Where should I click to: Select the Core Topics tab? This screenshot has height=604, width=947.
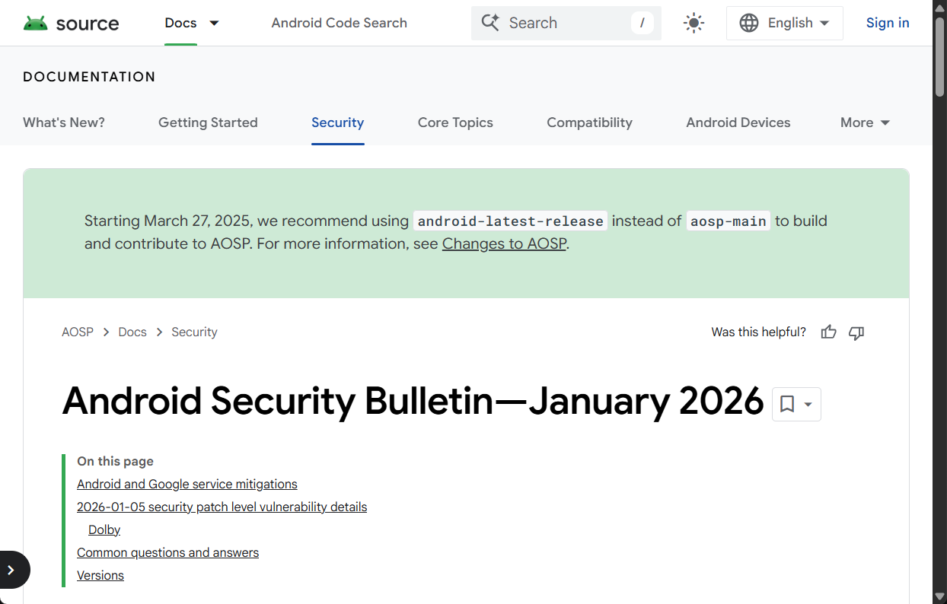(454, 122)
